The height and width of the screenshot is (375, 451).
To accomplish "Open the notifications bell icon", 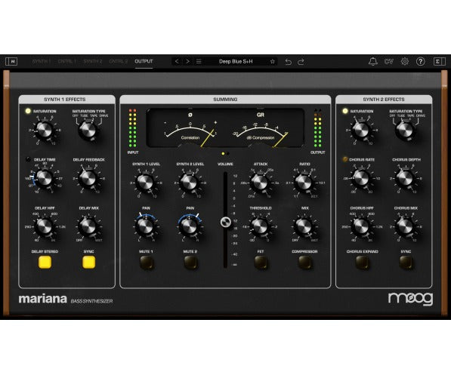I will click(x=372, y=62).
